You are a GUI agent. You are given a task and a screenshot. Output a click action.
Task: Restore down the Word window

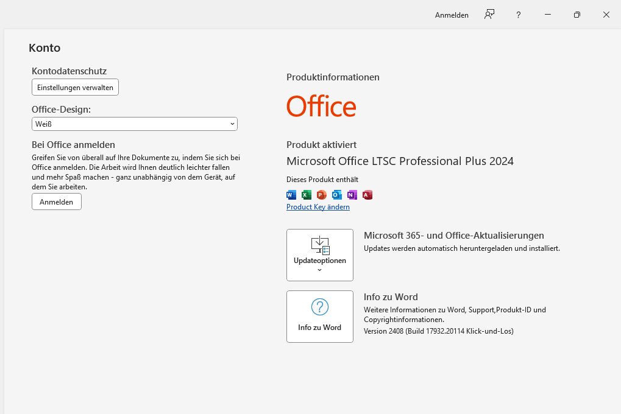(x=577, y=15)
